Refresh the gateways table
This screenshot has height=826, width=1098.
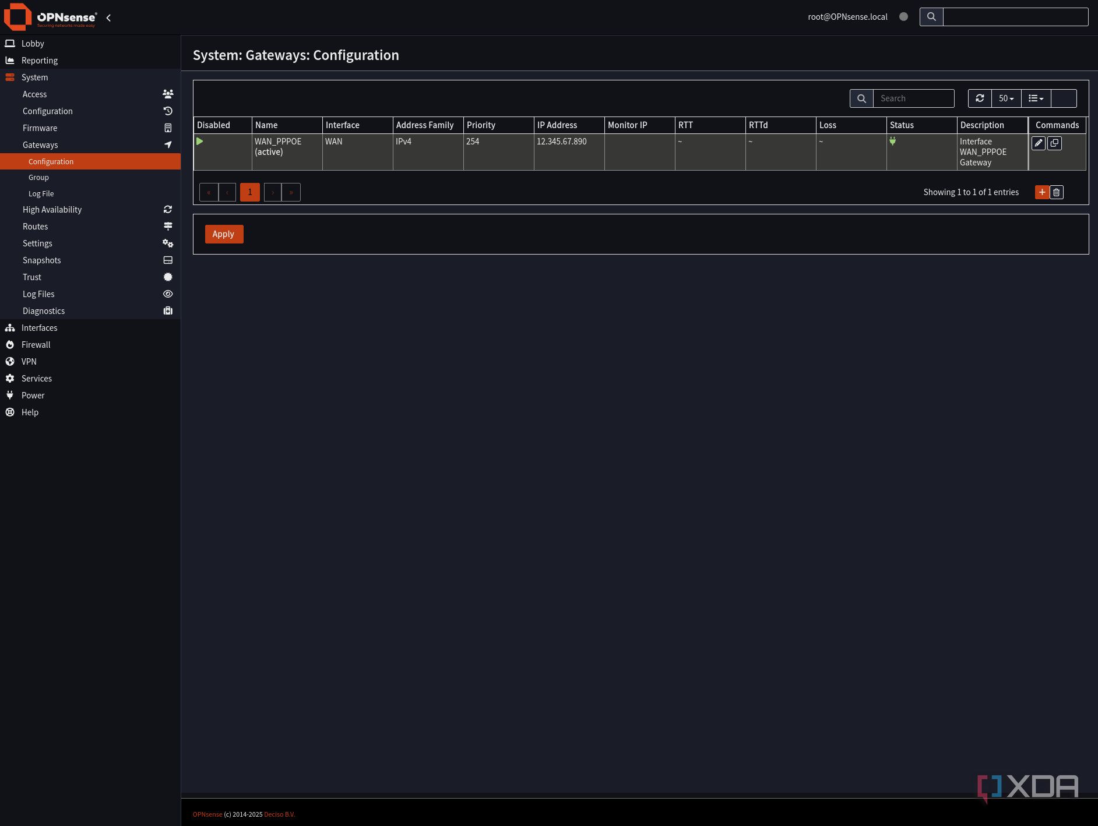pyautogui.click(x=980, y=98)
